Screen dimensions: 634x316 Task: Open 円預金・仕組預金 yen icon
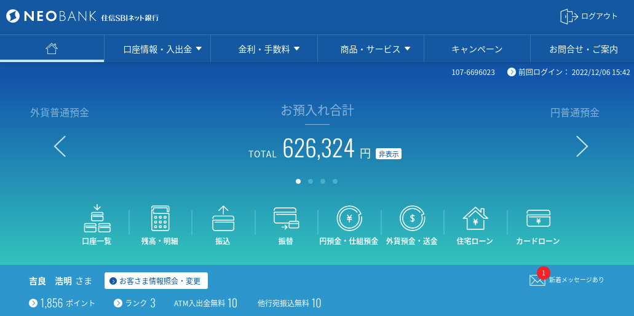click(349, 218)
